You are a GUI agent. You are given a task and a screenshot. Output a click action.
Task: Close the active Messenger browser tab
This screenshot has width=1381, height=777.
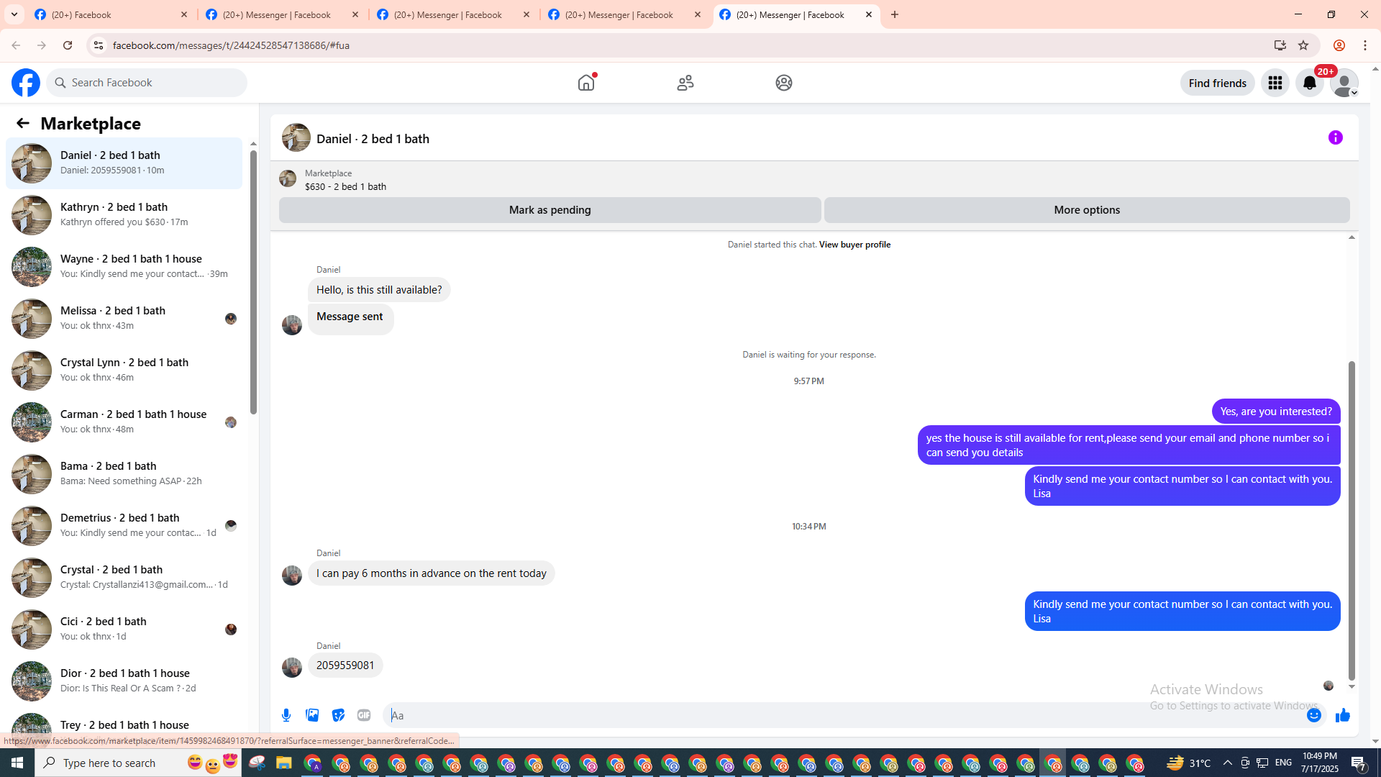pos(869,14)
